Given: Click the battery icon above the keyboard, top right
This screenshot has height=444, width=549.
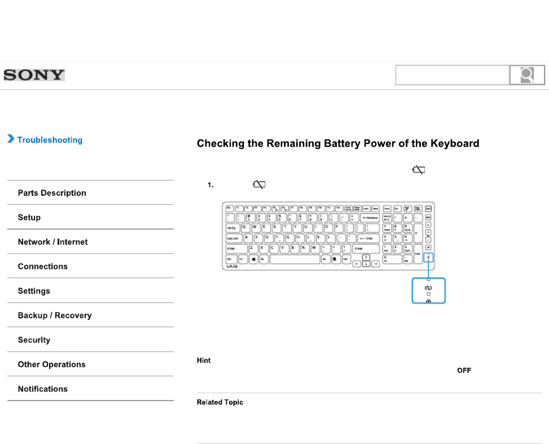Looking at the screenshot, I should [x=419, y=169].
